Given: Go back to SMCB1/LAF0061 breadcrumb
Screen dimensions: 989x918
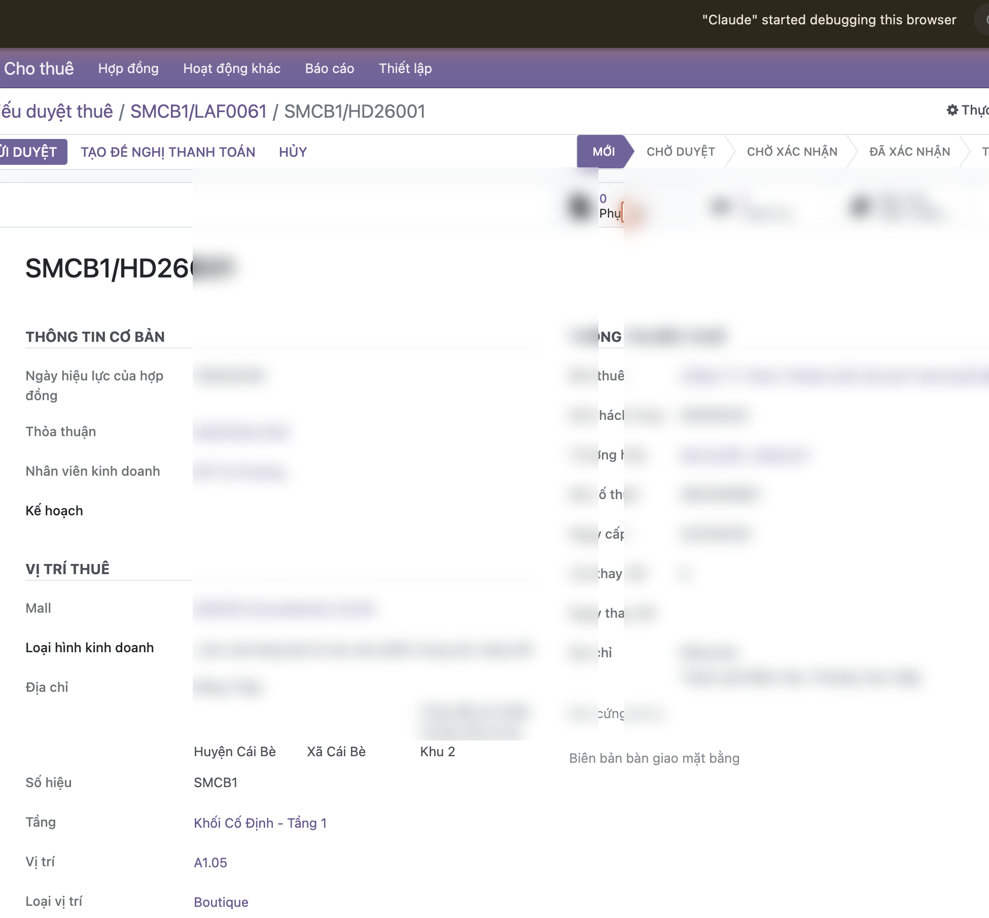Looking at the screenshot, I should [198, 111].
